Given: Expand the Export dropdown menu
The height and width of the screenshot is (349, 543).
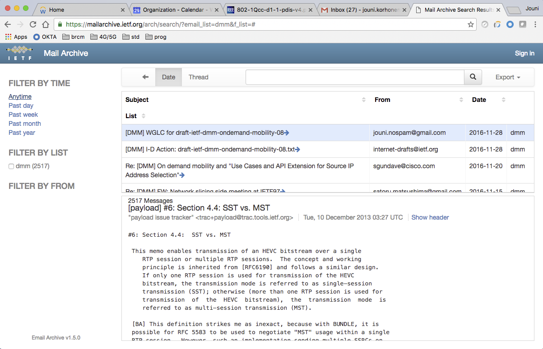Looking at the screenshot, I should coord(508,77).
